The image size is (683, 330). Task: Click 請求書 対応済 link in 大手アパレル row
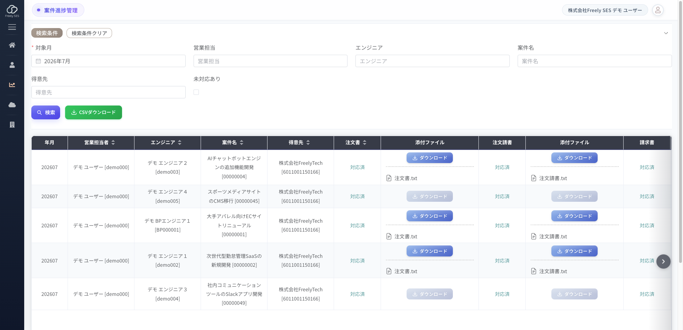pyautogui.click(x=647, y=226)
